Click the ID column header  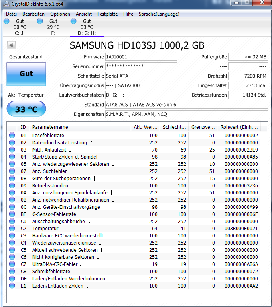point(23,127)
